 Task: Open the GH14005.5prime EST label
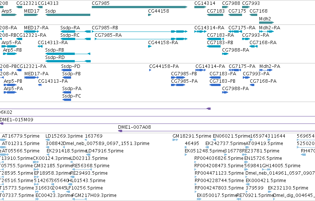coord(281,166)
